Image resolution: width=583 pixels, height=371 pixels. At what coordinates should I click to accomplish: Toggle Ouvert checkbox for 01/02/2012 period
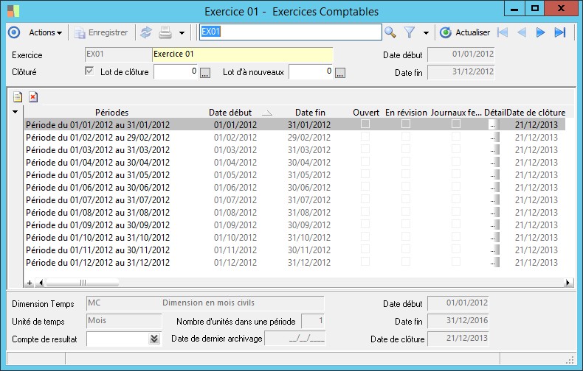[x=365, y=136]
